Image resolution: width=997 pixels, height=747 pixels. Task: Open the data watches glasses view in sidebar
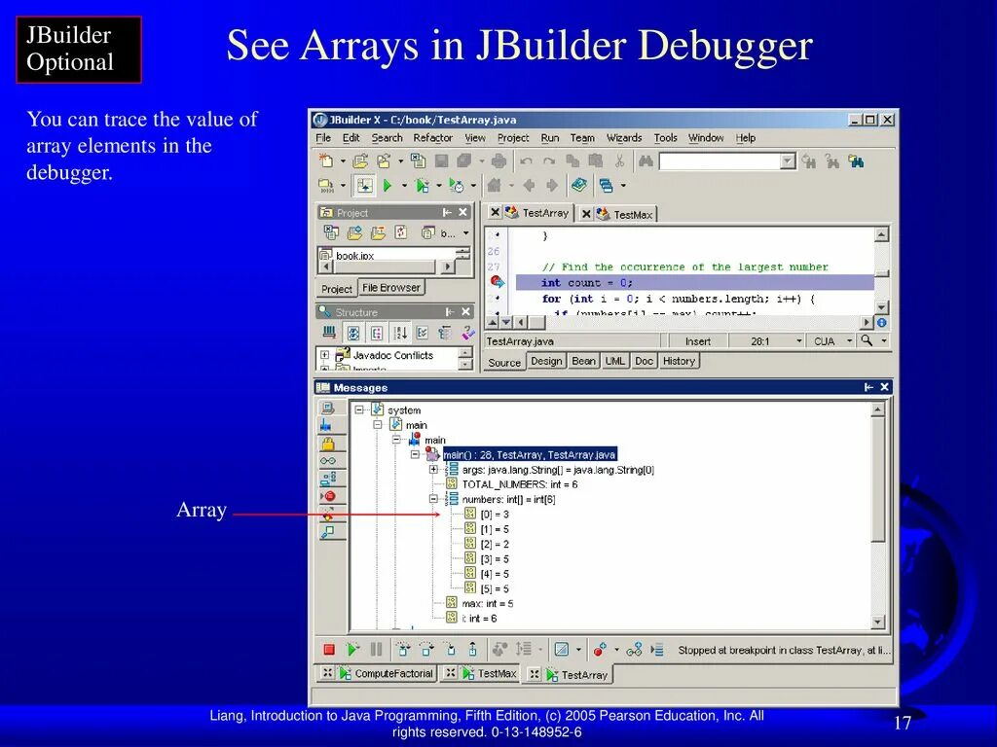329,460
